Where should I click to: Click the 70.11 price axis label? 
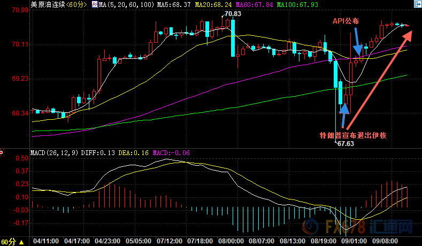[20, 44]
